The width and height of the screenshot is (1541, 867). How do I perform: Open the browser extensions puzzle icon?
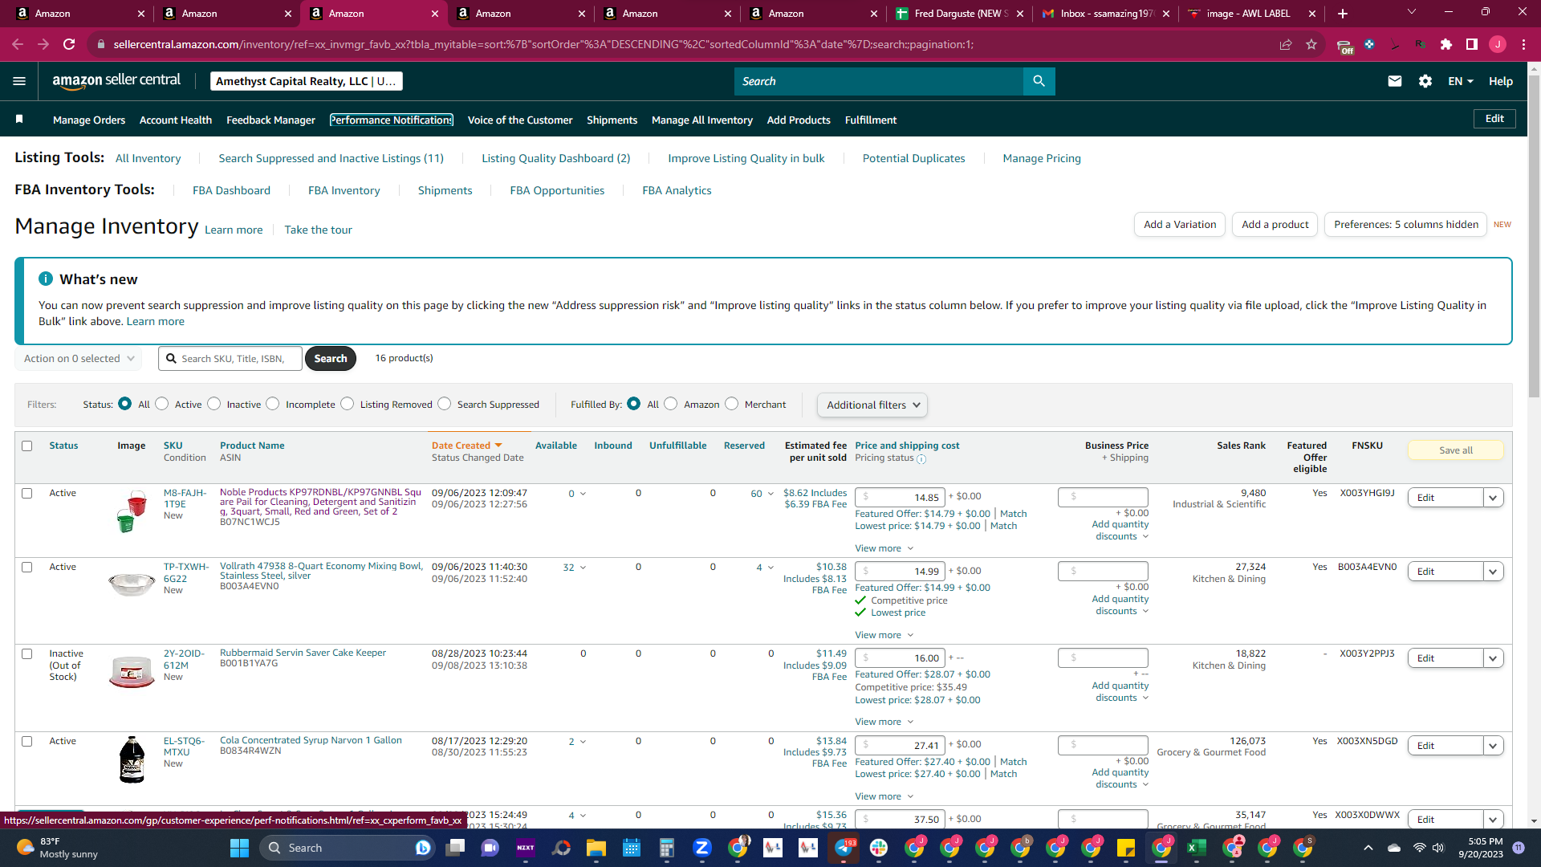[1446, 44]
